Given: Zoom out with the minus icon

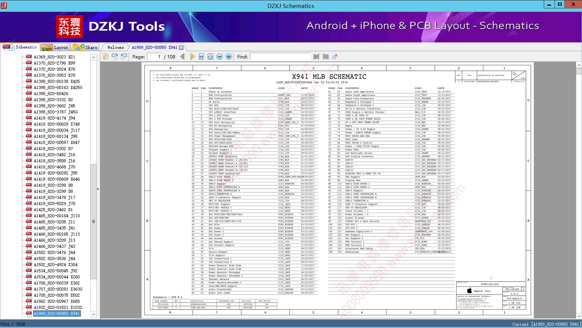Looking at the screenshot, I should point(220,57).
